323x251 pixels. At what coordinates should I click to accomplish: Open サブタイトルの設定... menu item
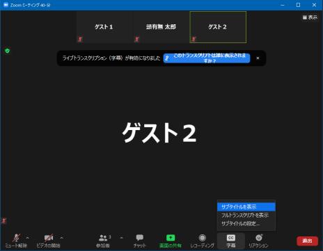click(x=246, y=223)
